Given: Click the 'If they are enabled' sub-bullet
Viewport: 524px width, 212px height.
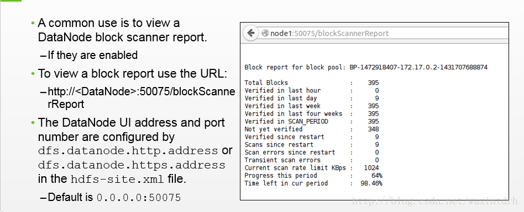Looking at the screenshot, I should (x=89, y=55).
